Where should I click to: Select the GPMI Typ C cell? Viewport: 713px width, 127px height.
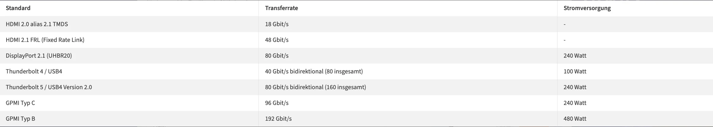[20, 103]
